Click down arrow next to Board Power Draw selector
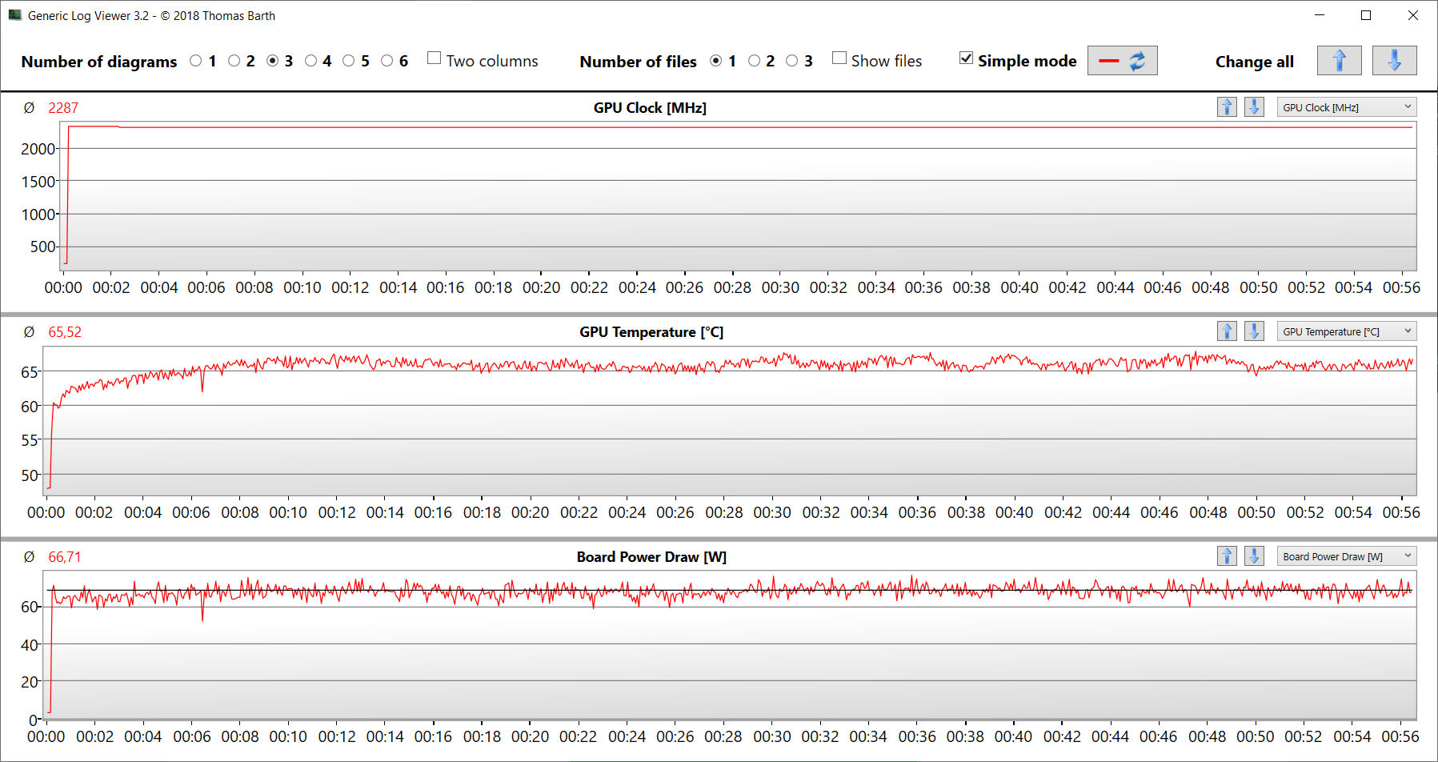 pos(1254,556)
